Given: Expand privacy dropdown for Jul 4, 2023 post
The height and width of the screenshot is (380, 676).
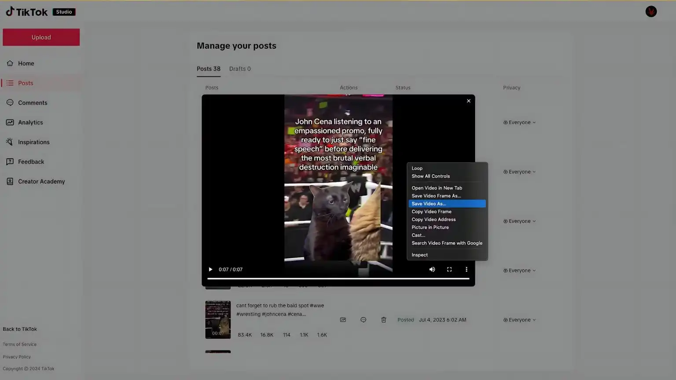Looking at the screenshot, I should point(519,320).
